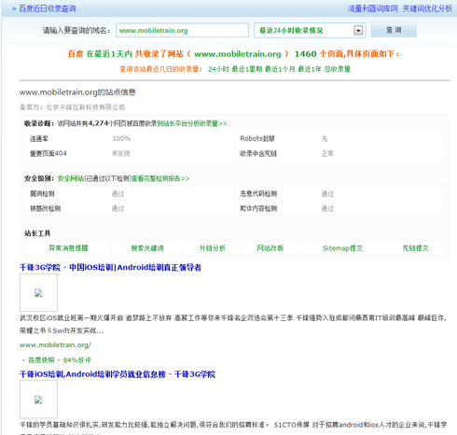Open result 千锋3G学院 - 中国iOS培训 title
This screenshot has width=457, height=435.
point(110,267)
